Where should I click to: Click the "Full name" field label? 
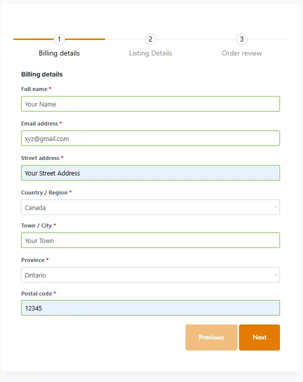(x=34, y=89)
